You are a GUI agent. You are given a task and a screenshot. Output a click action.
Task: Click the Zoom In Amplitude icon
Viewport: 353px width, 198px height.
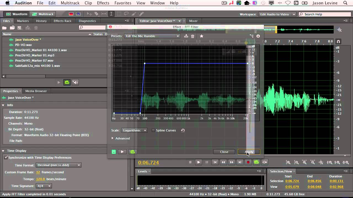(289, 162)
